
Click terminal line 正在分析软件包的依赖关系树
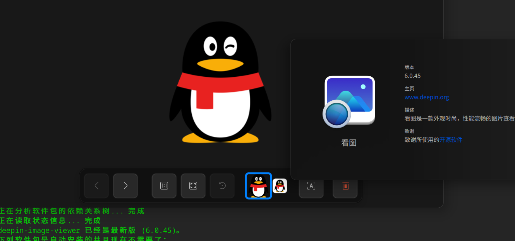[x=72, y=211]
